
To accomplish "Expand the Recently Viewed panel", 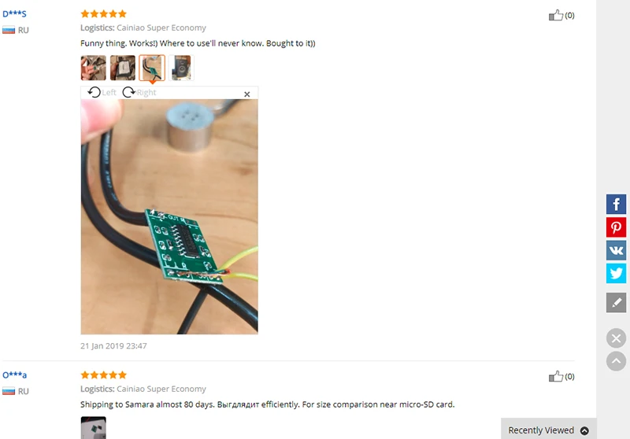I will coord(548,430).
